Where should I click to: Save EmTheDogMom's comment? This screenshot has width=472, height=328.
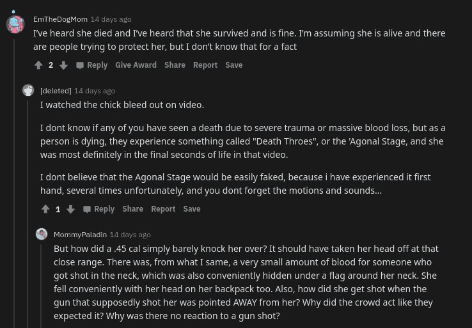click(233, 65)
